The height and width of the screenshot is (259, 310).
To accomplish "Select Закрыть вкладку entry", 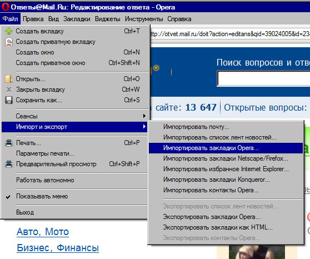I will point(74,89).
